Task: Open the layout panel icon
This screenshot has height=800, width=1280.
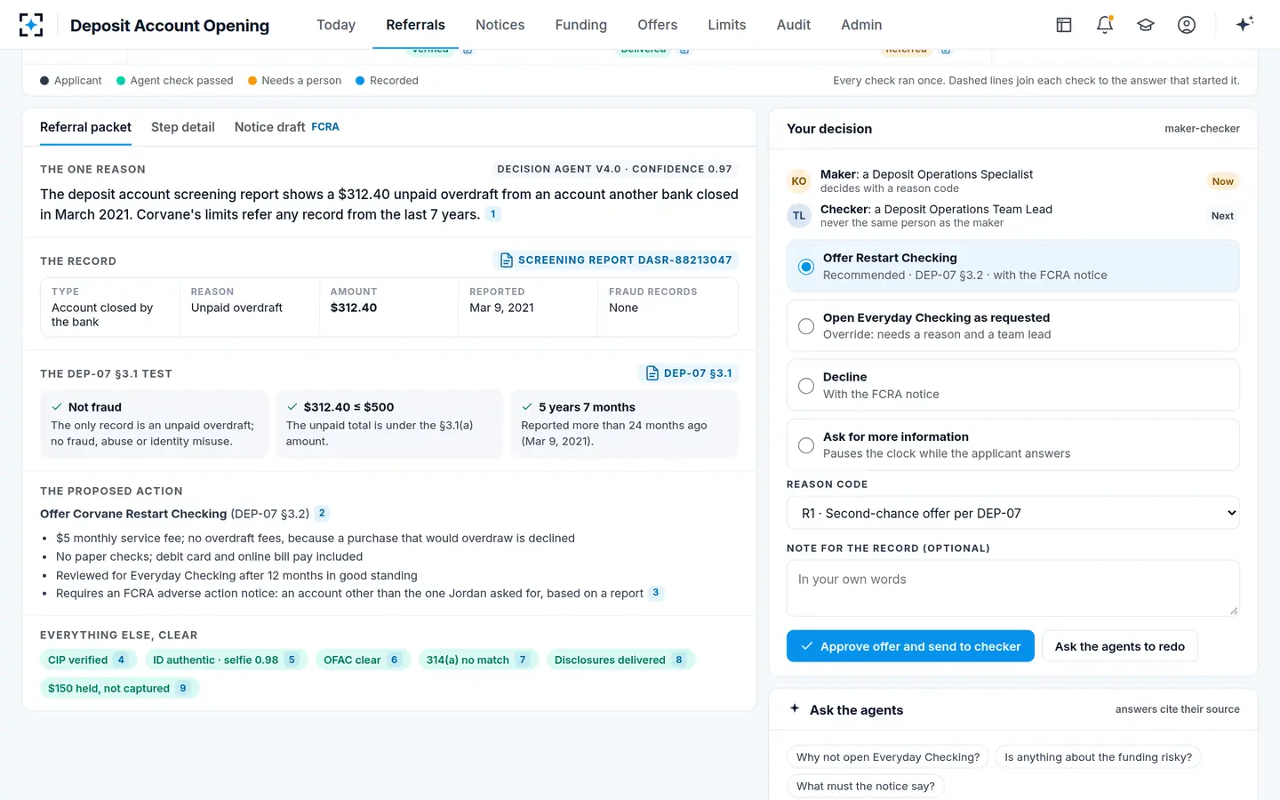Action: [x=1064, y=25]
